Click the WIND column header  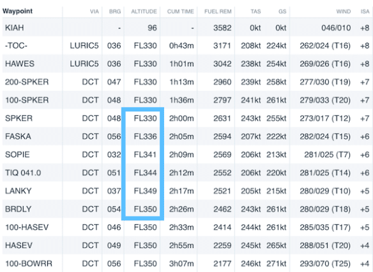tap(343, 11)
